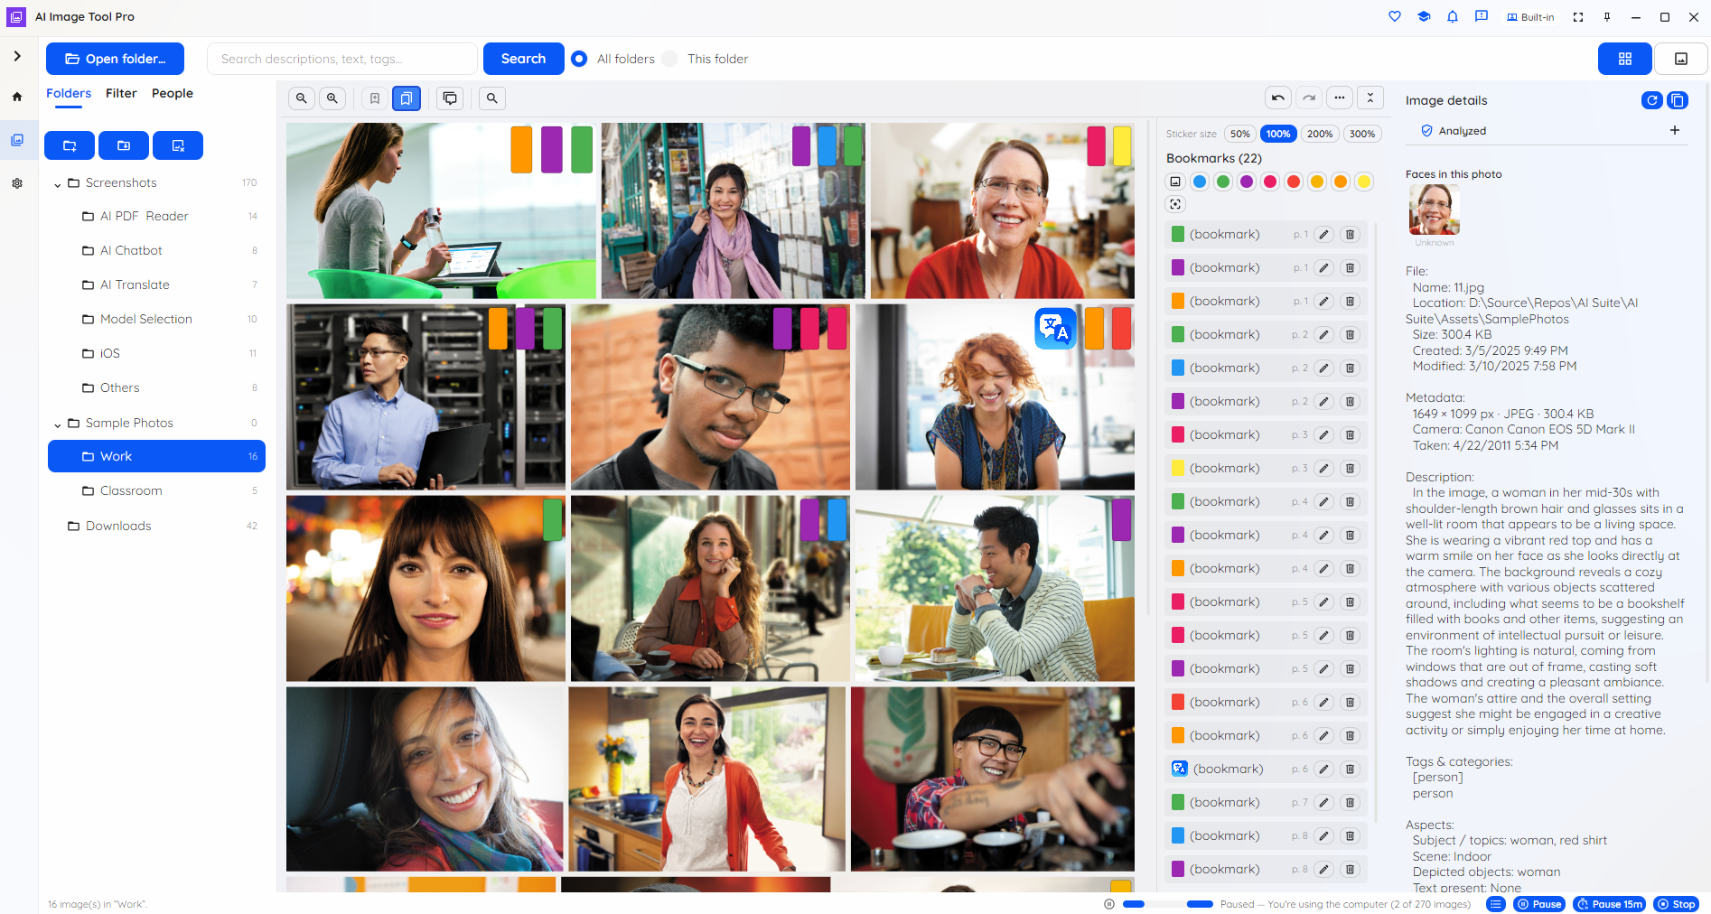The image size is (1711, 914).
Task: Toggle full screen mode icon
Action: click(1578, 17)
